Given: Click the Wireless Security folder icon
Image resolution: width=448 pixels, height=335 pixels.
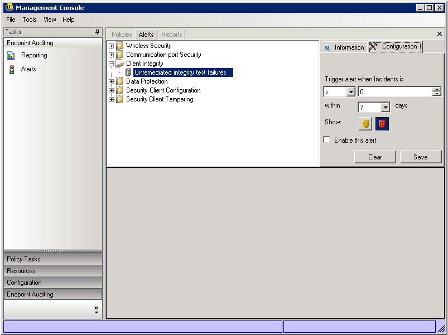Looking at the screenshot, I should 120,46.
